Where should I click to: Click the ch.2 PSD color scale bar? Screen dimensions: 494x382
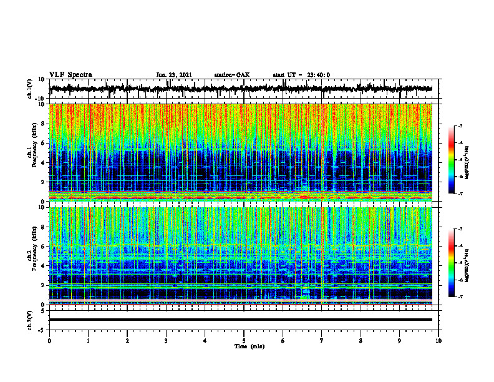451,263
